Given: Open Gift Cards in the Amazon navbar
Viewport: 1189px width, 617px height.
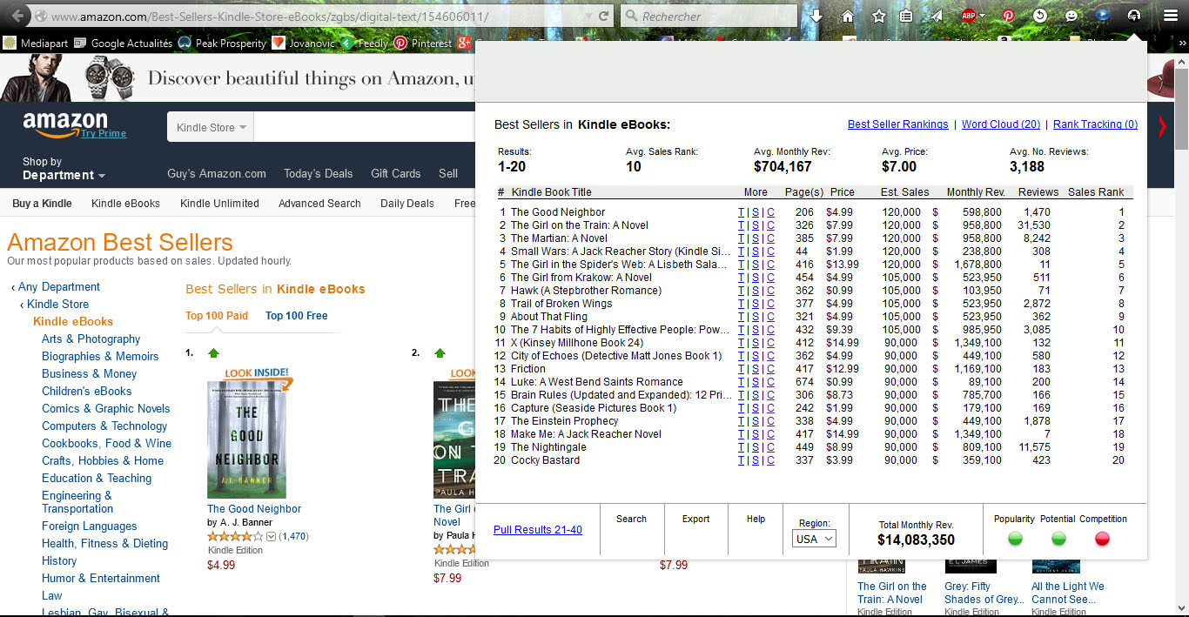Looking at the screenshot, I should (395, 173).
